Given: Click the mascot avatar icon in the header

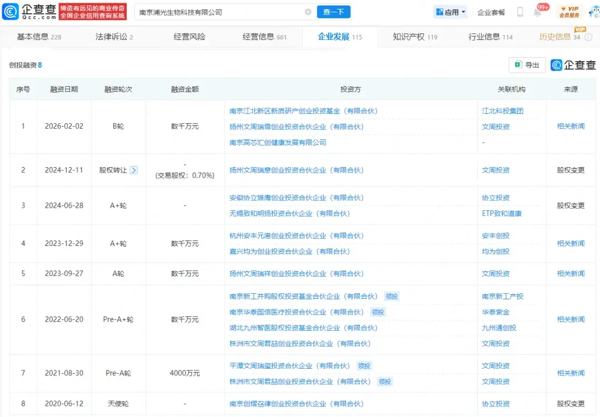Looking at the screenshot, I should (x=594, y=12).
